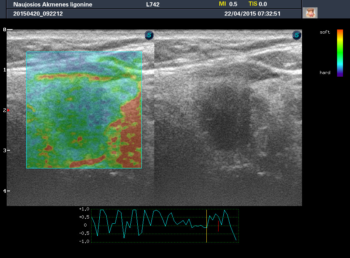Click the 'hard' label beside color scale

325,73
